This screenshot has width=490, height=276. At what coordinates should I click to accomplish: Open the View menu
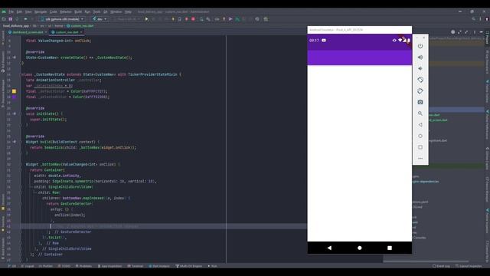(x=28, y=12)
